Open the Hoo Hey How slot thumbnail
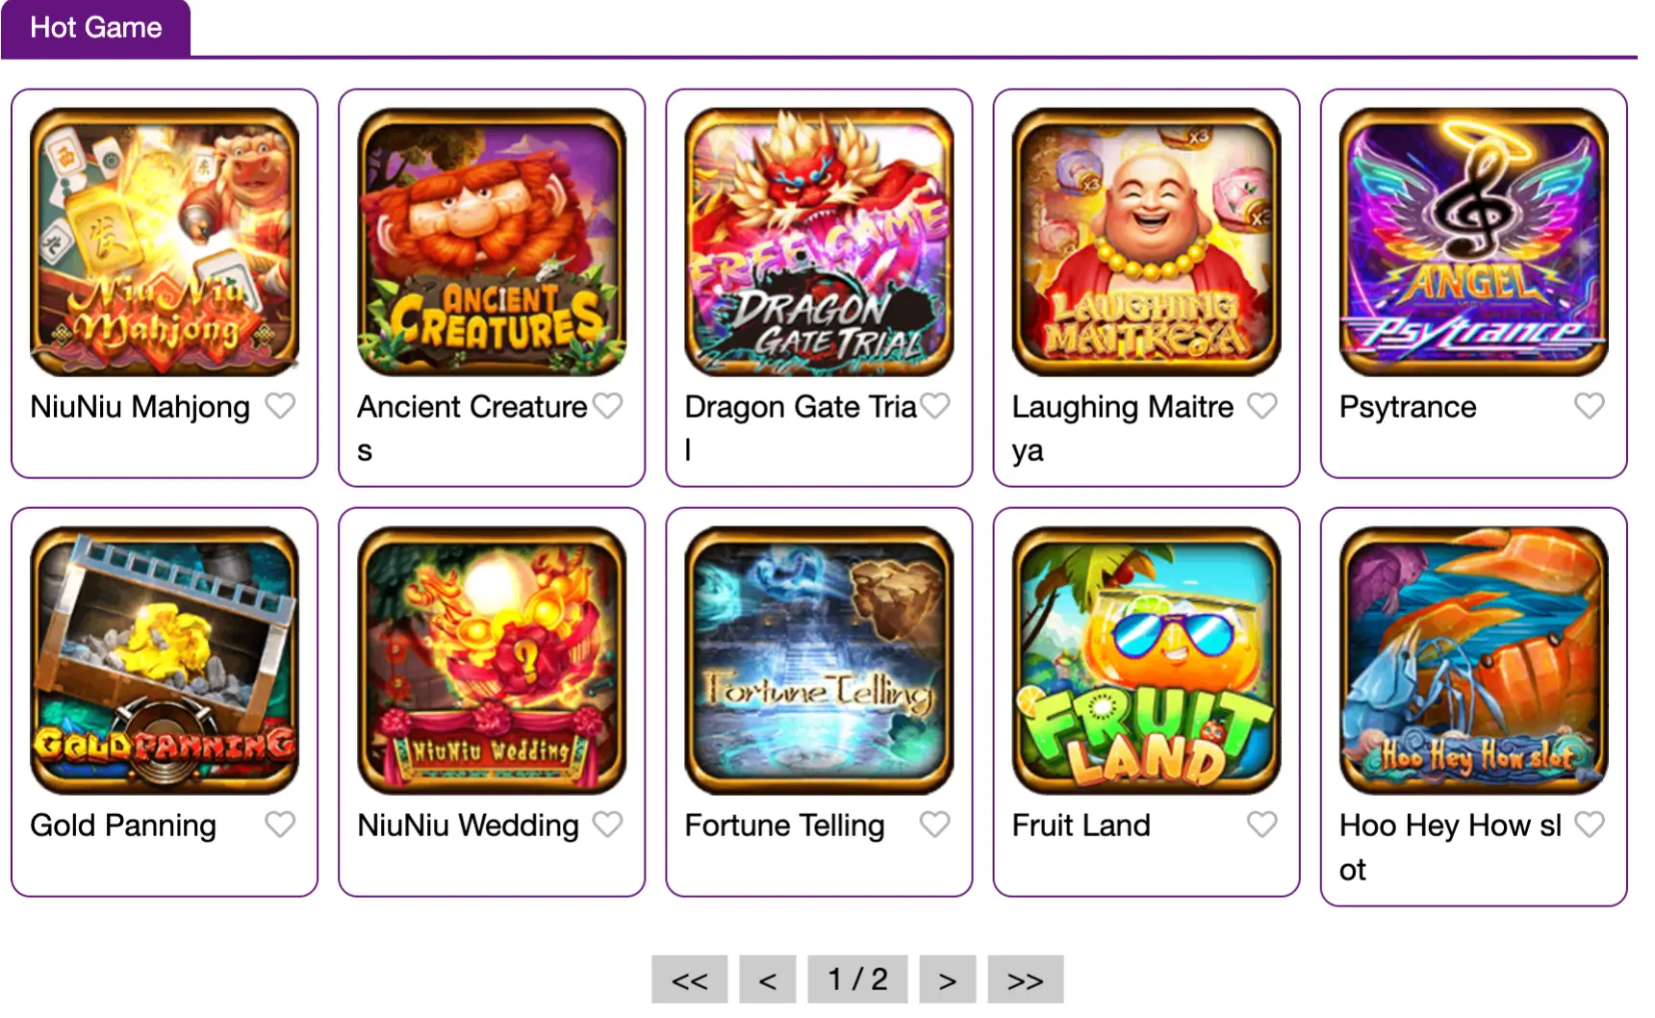 click(x=1473, y=660)
